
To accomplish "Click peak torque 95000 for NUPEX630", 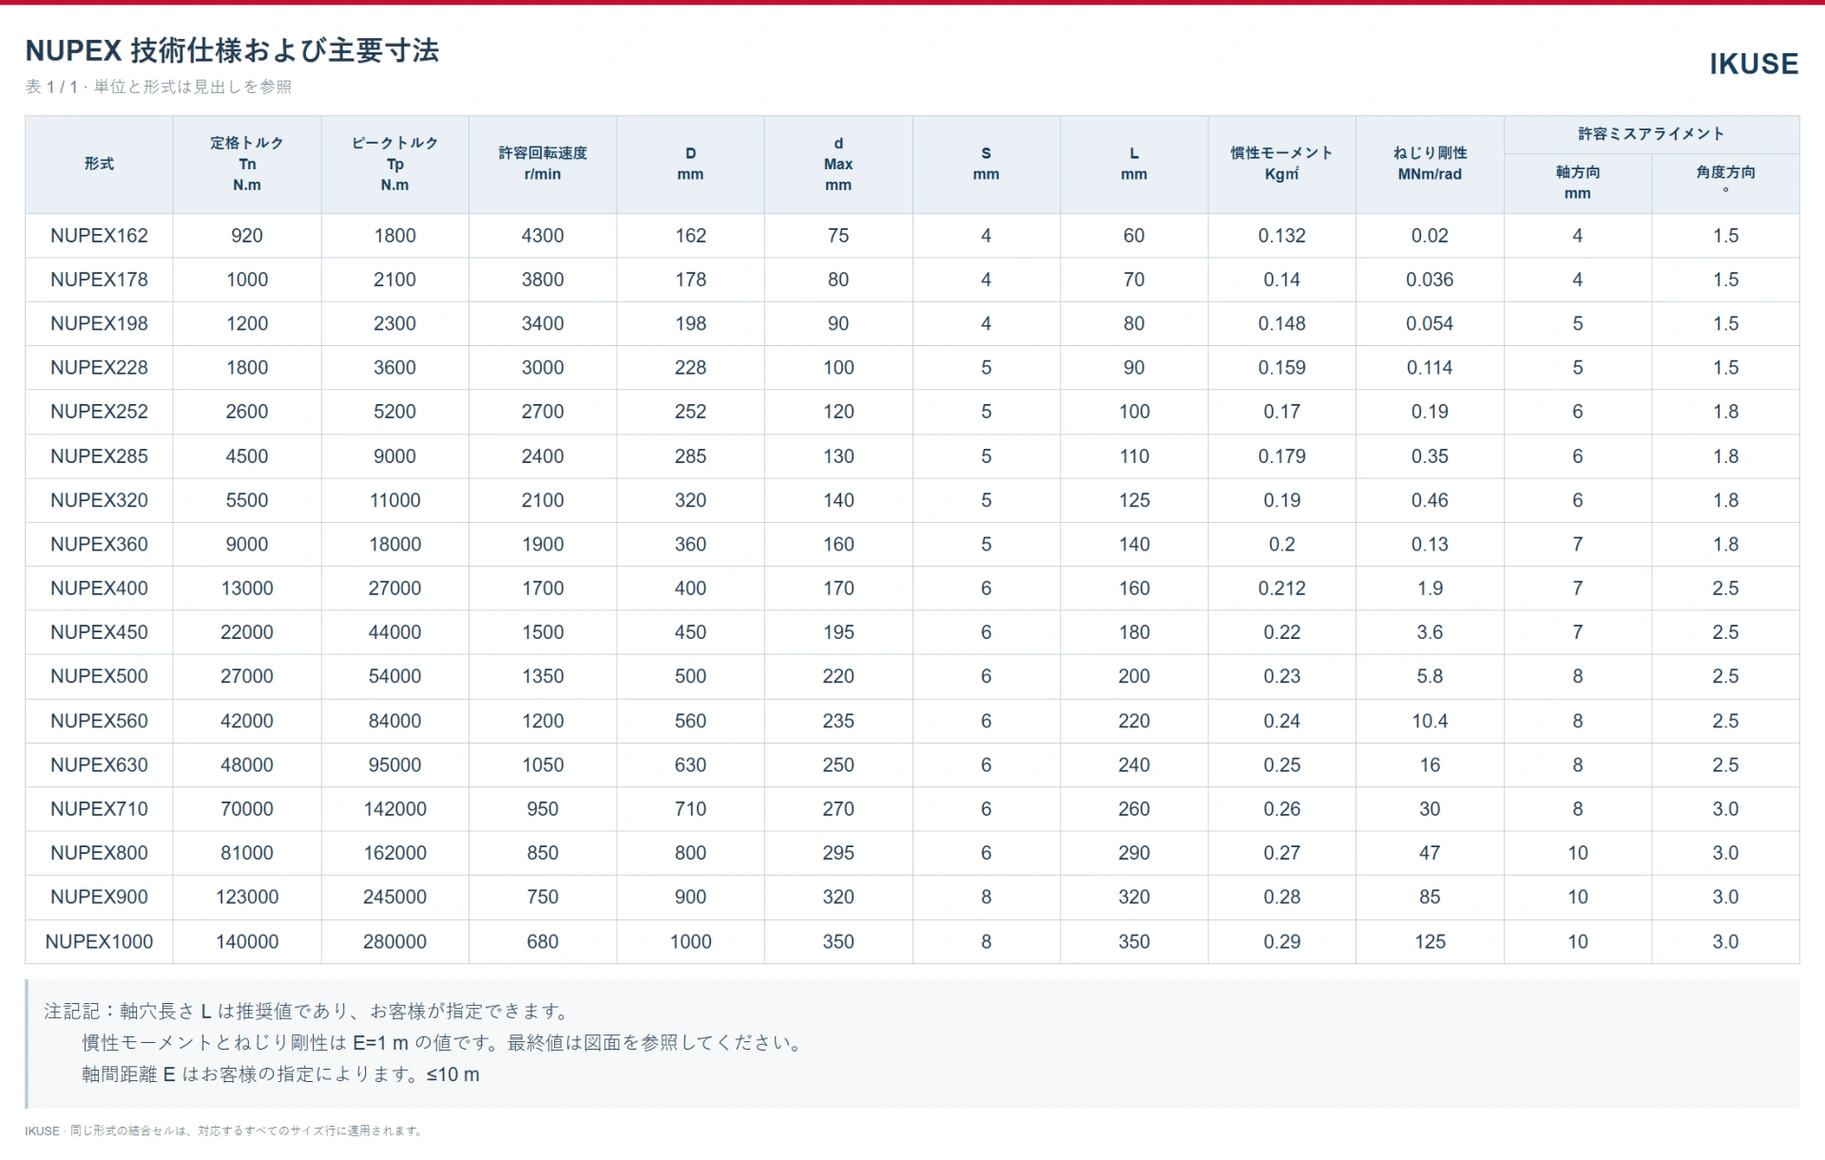I will pyautogui.click(x=394, y=764).
